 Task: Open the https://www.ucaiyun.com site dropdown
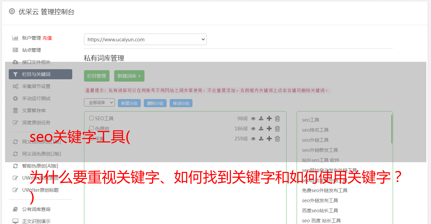(x=145, y=39)
